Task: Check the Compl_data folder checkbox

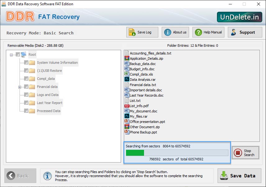Action: click(x=26, y=79)
